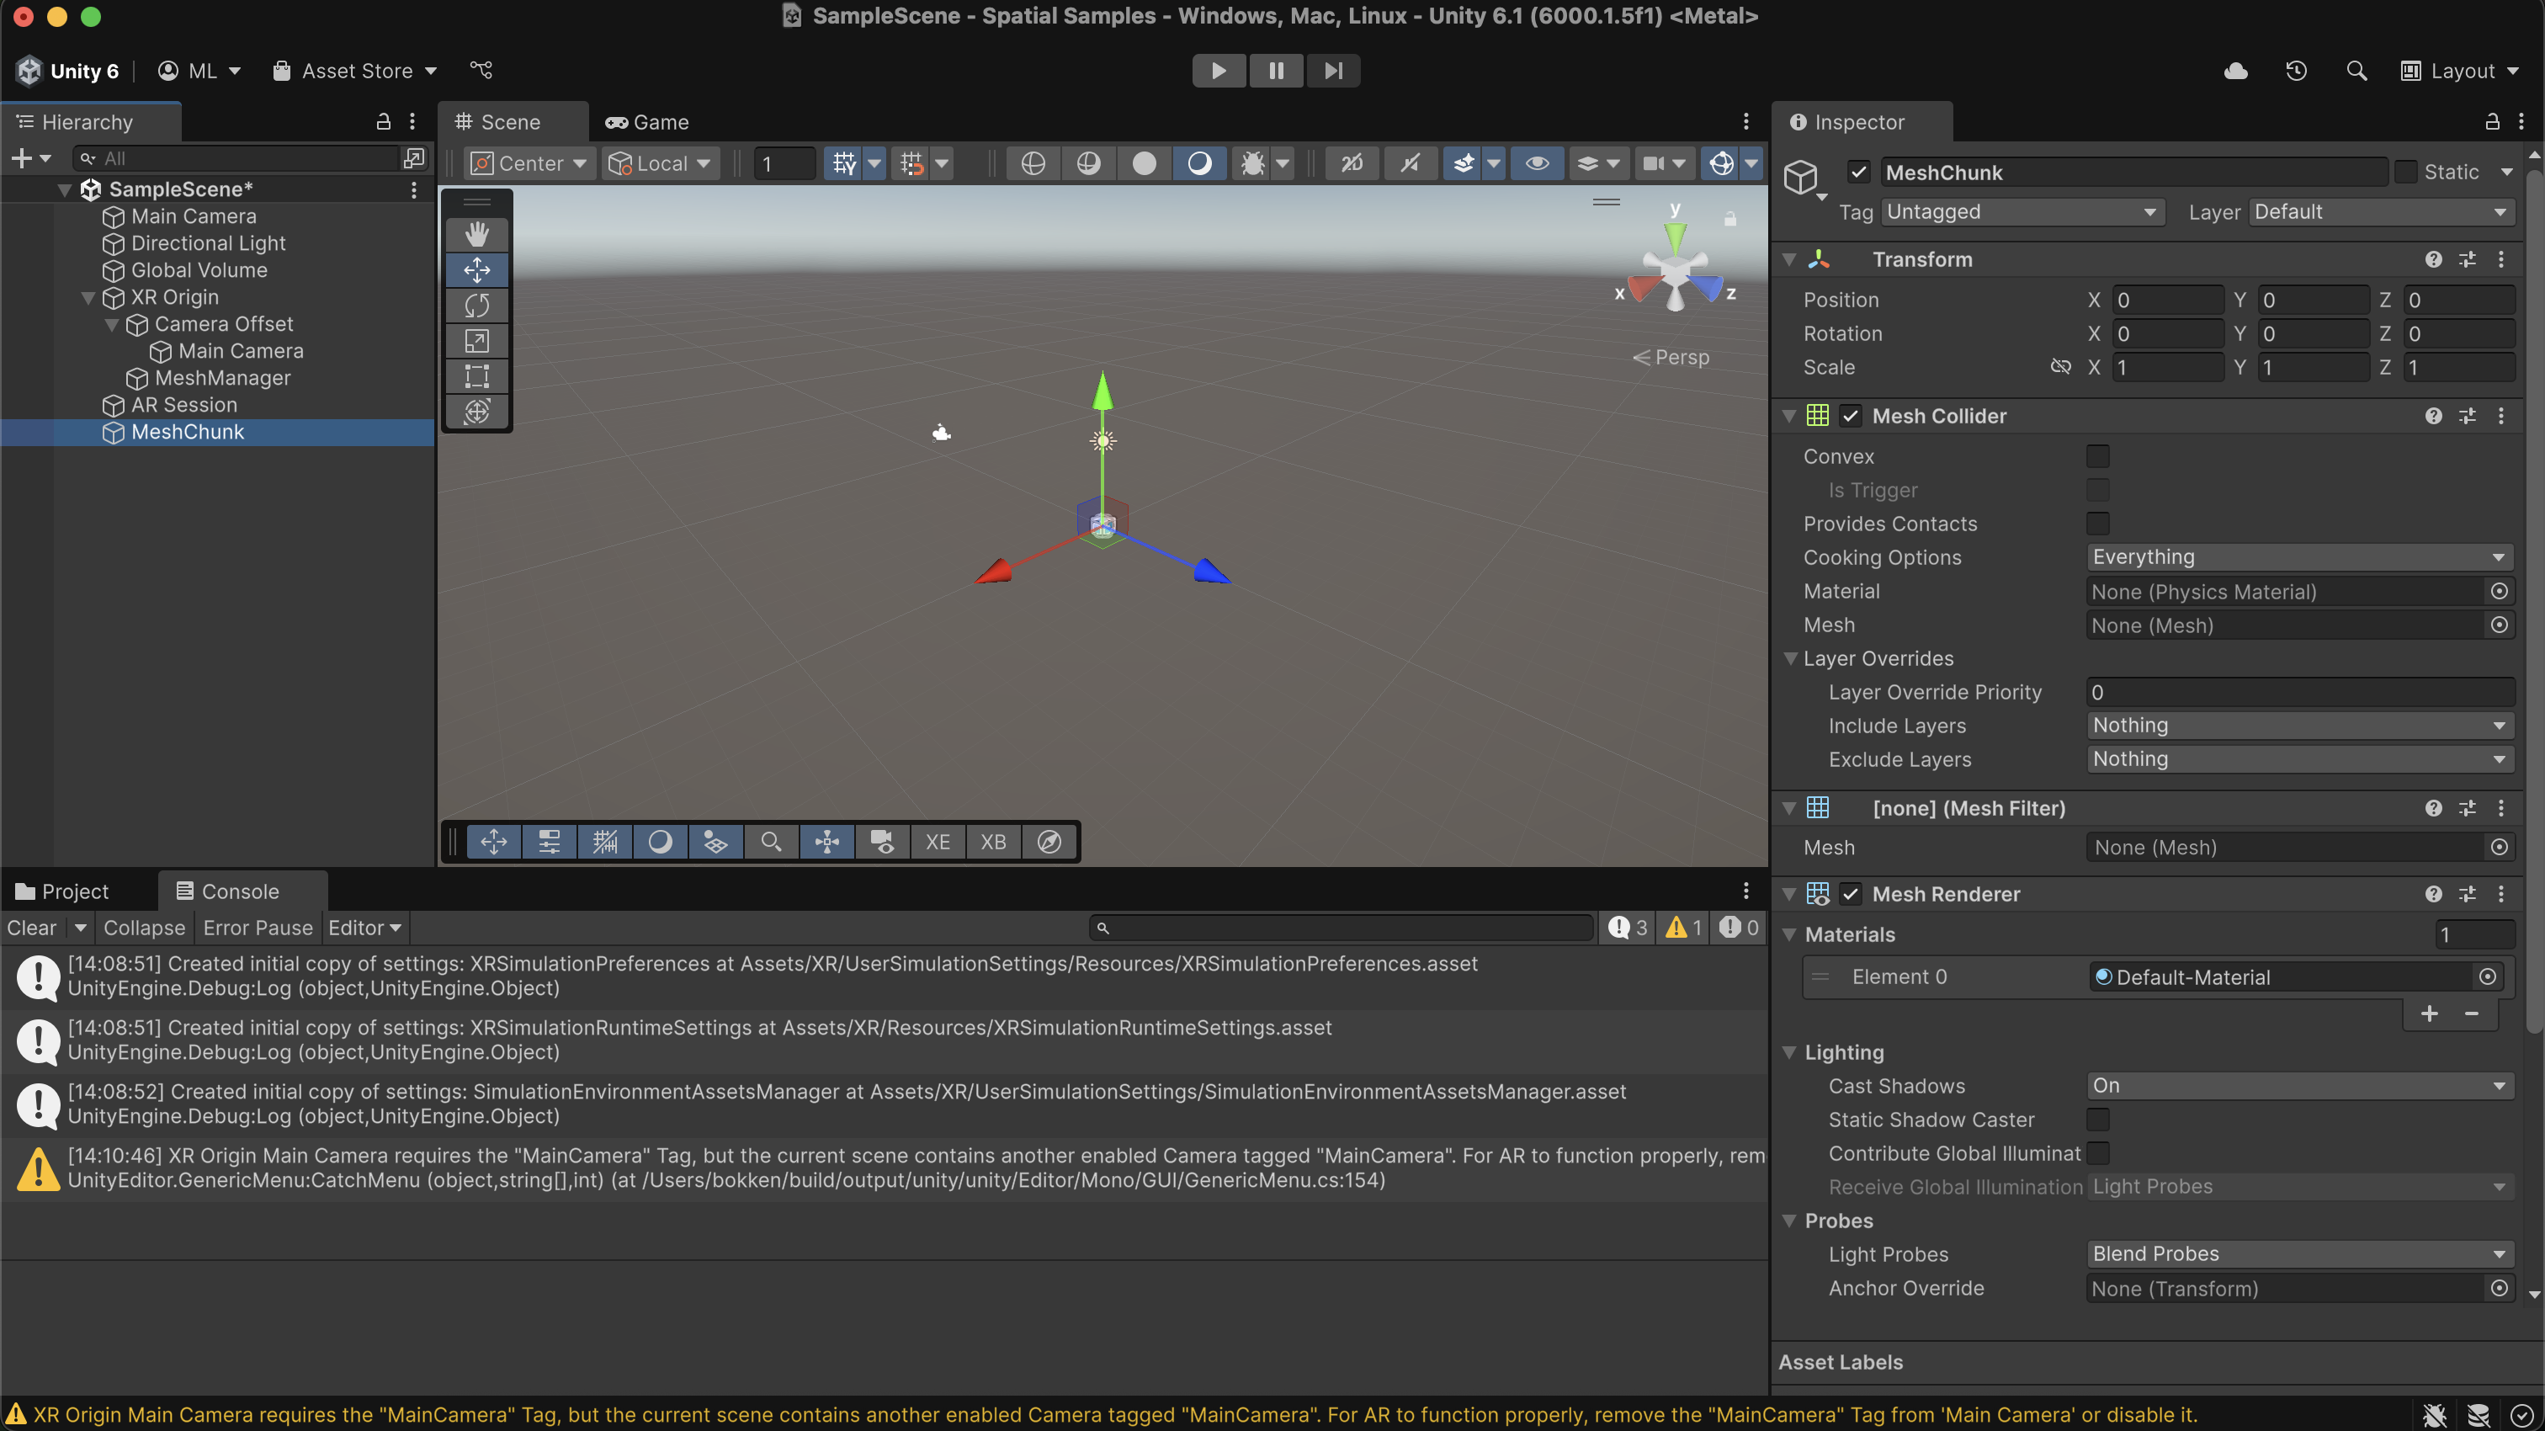
Task: Add a new material element with the plus button
Action: [x=2430, y=1014]
